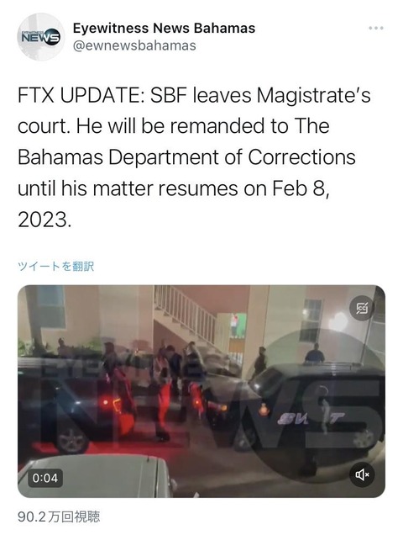Click the FTX UPDATE tweet text
The image size is (403, 535).
pos(194,157)
